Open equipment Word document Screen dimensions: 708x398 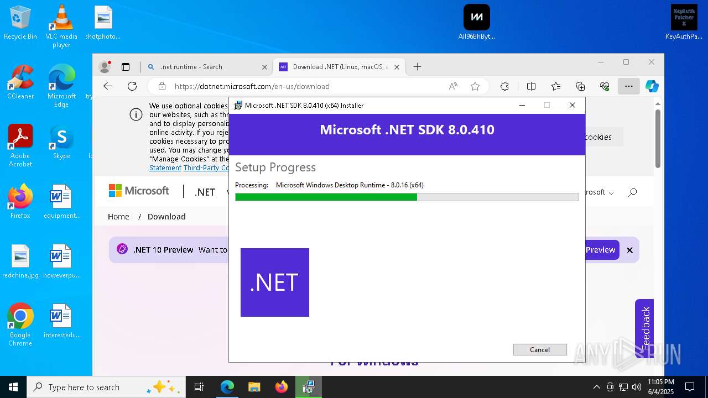[61, 201]
